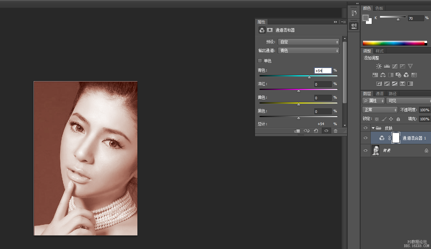Select the Masks icon in Properties panel
The height and width of the screenshot is (249, 431).
tap(270, 30)
